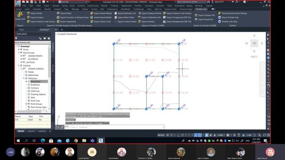The image size is (285, 160).
Task: Click Export Road File for GCS900
Action: [x=204, y=20]
